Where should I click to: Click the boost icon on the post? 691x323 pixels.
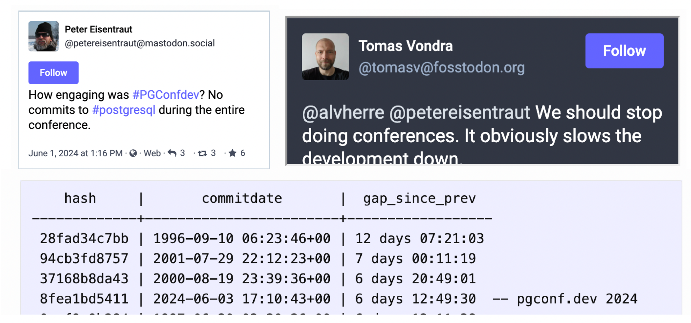(x=203, y=153)
